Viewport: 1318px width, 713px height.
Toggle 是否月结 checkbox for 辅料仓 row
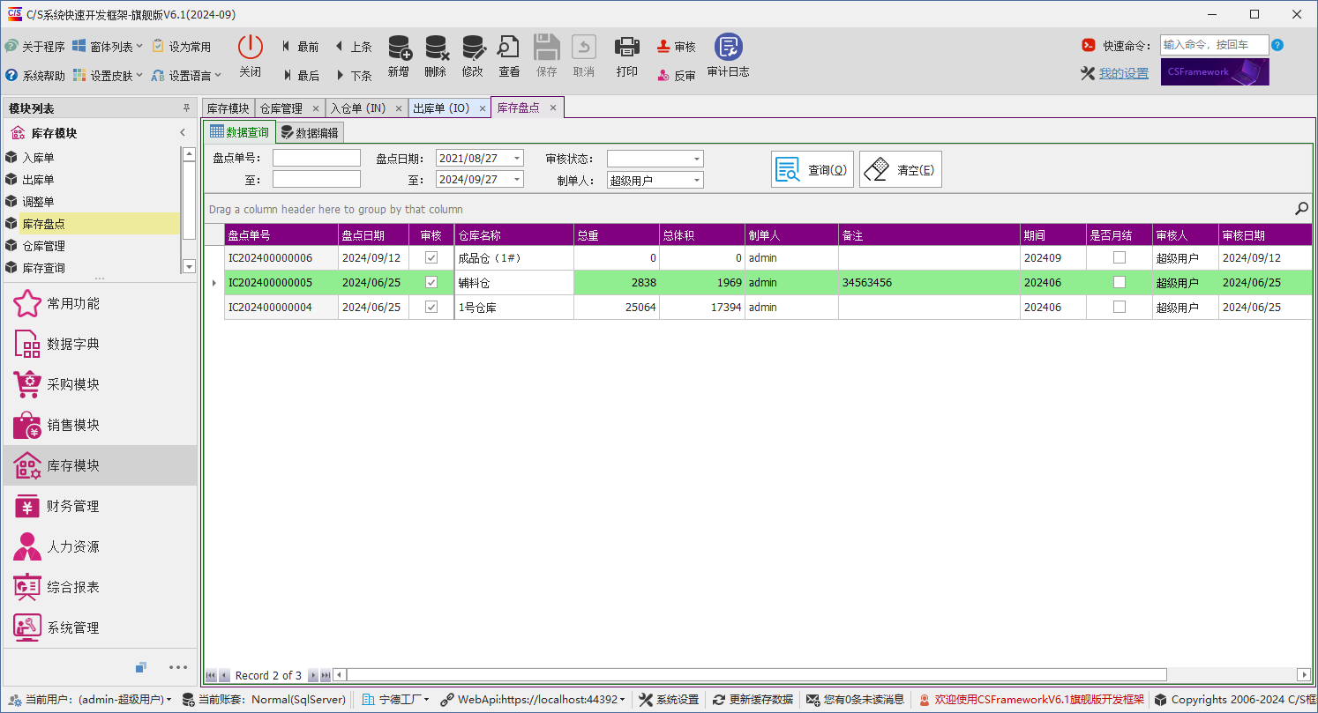coord(1120,283)
